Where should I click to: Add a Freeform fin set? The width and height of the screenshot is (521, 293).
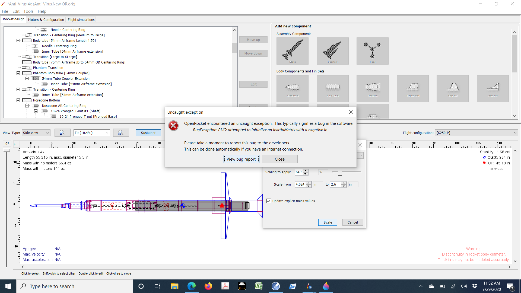point(492,88)
